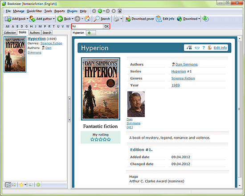The image size is (245, 196).
Task: Expand the Add author dropdown arrow
Action: click(54, 19)
